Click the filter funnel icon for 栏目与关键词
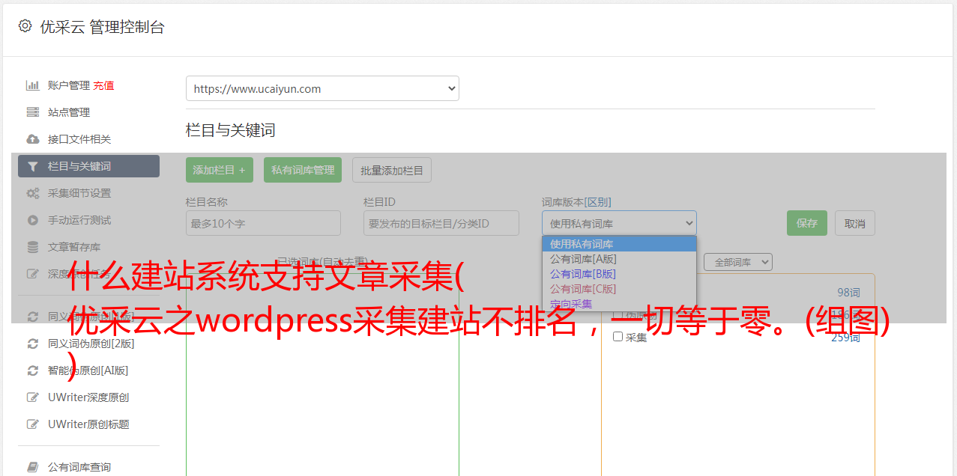This screenshot has height=476, width=957. (x=32, y=166)
